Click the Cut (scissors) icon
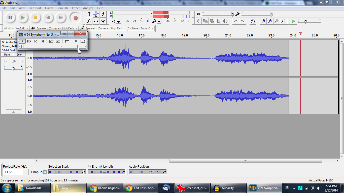The height and width of the screenshot is (193, 344). coord(198,21)
